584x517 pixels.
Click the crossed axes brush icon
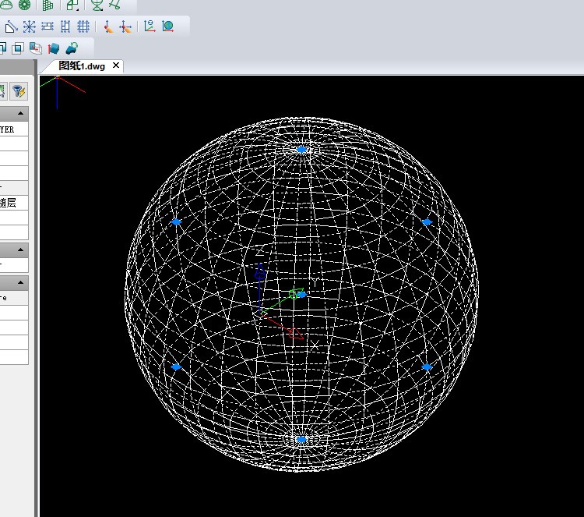tap(125, 27)
